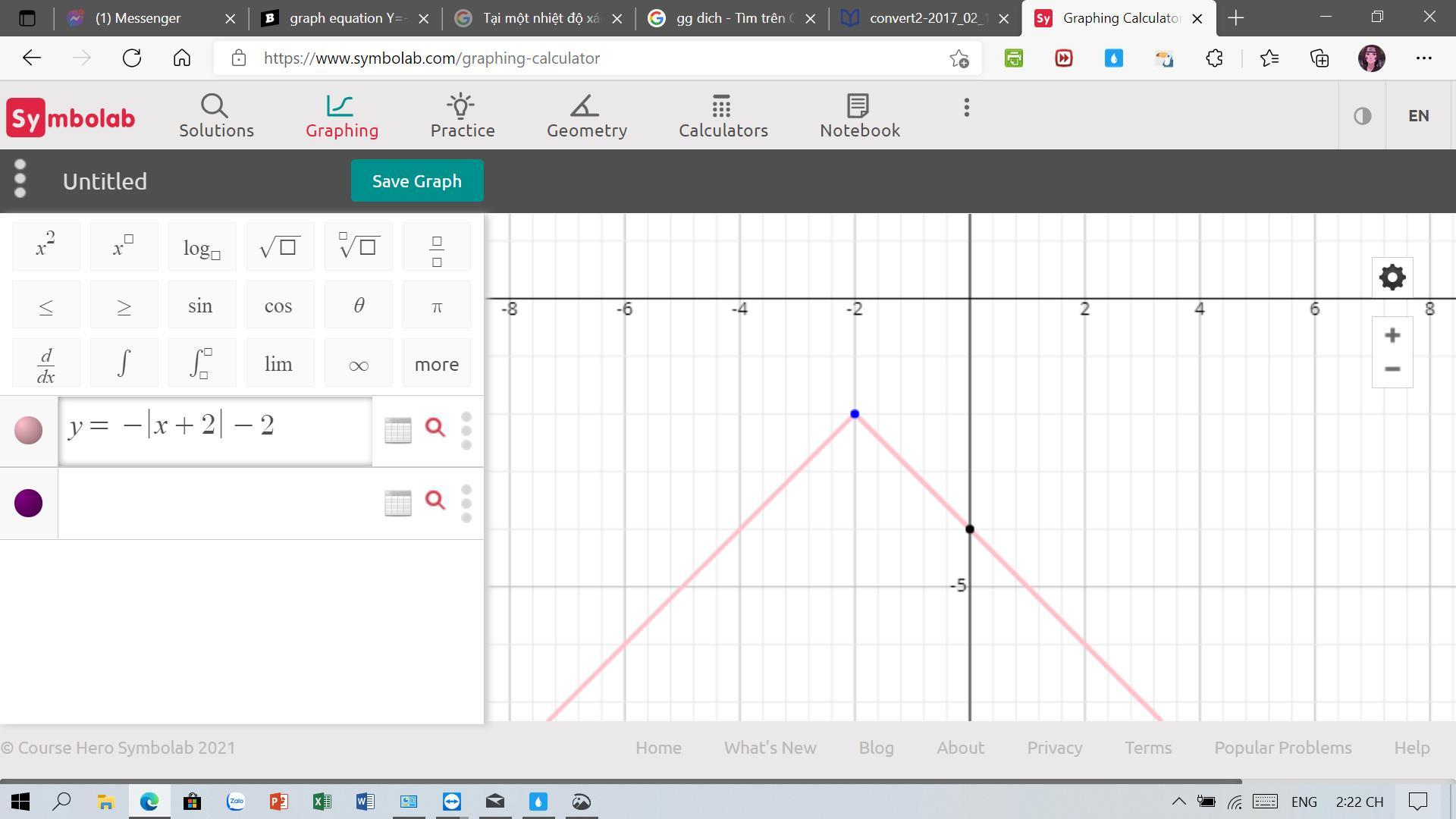Screen dimensions: 1456x819
Task: Toggle visibility of the pink equation graph
Action: [29, 430]
